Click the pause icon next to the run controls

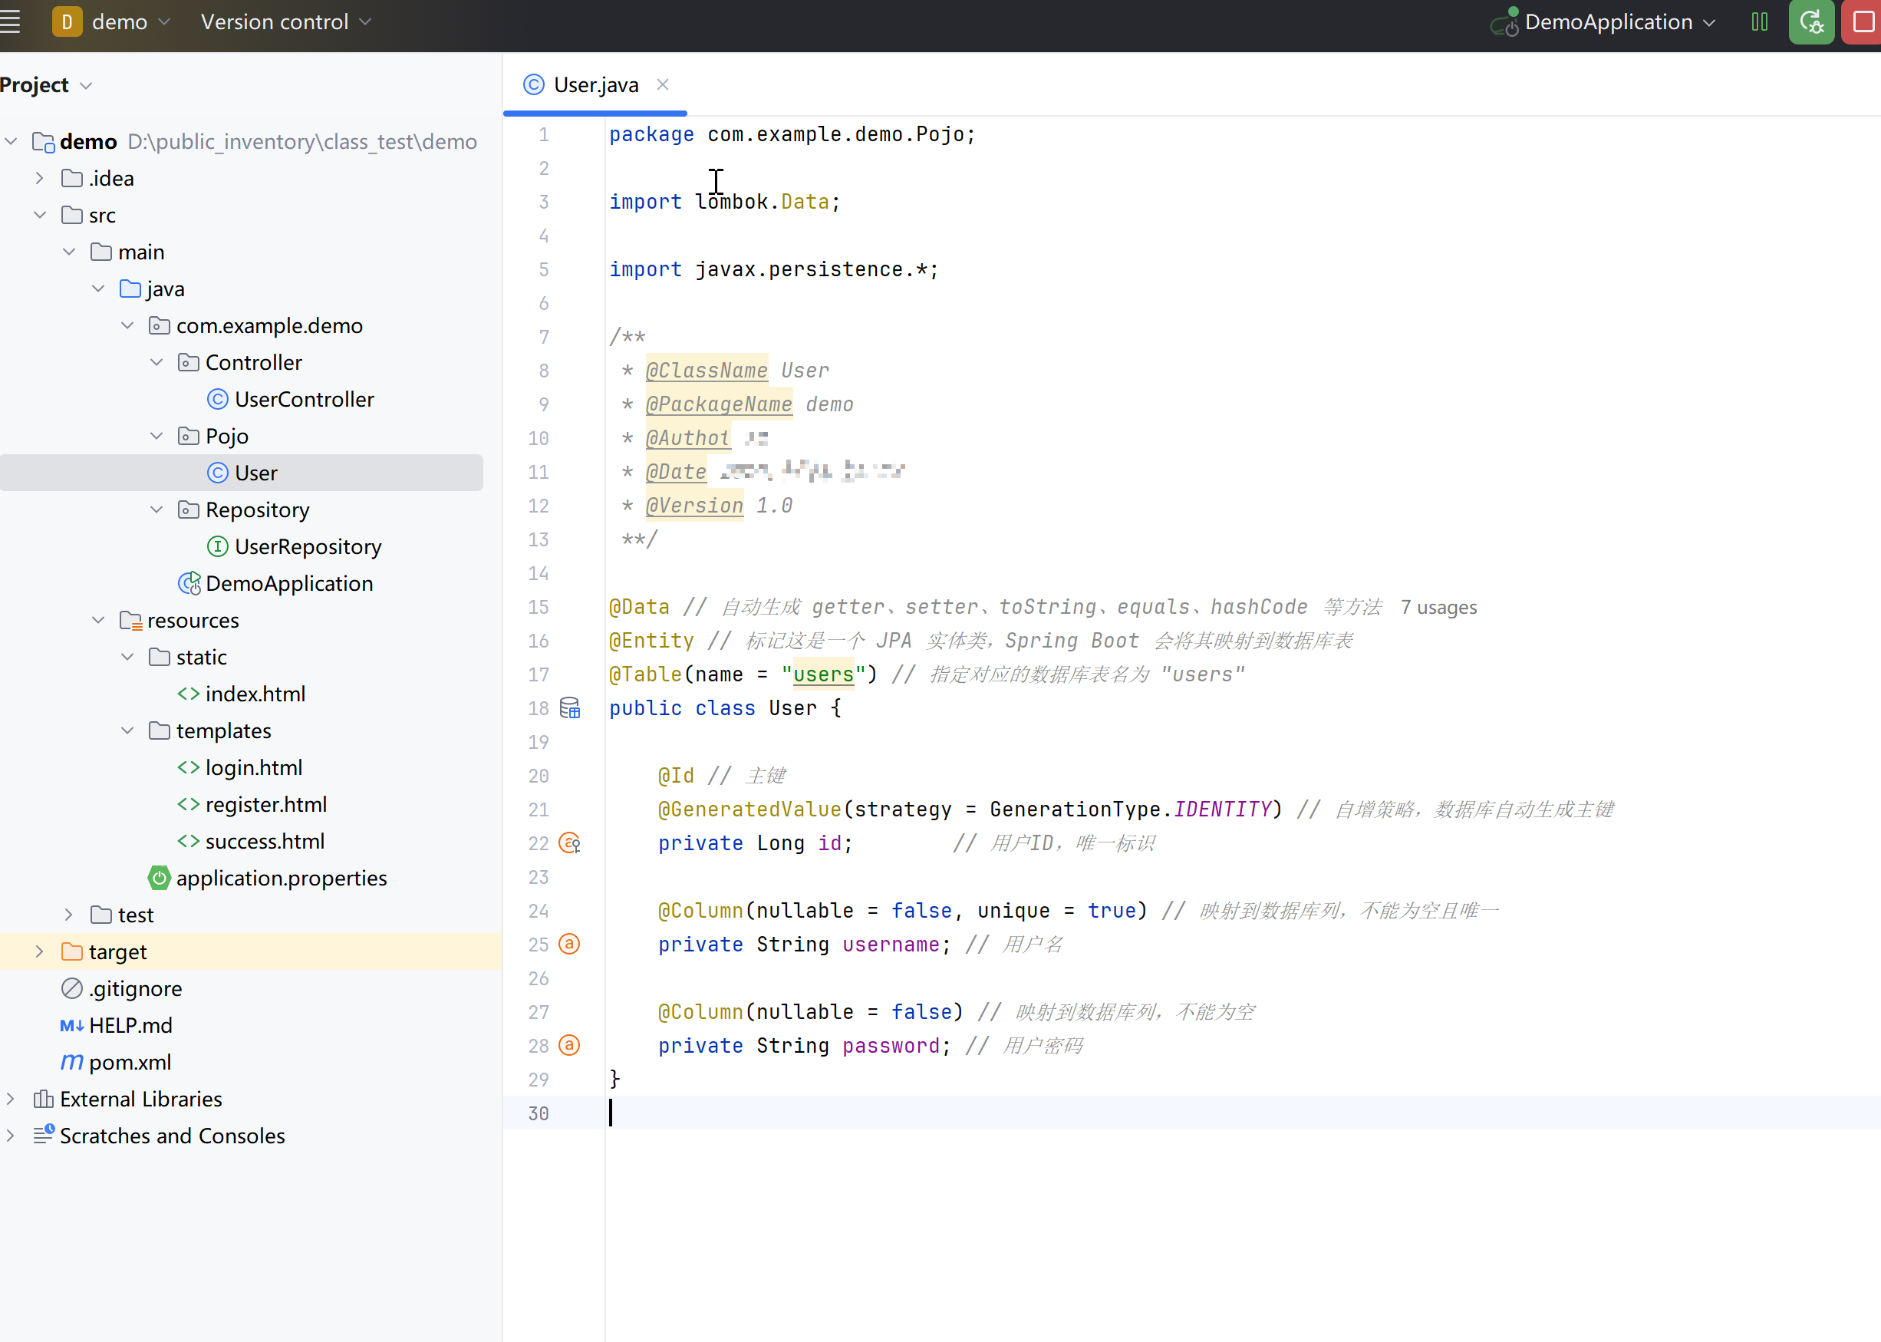pos(1759,21)
